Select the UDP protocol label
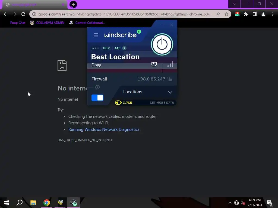This screenshot has height=208, width=278. pos(106,48)
